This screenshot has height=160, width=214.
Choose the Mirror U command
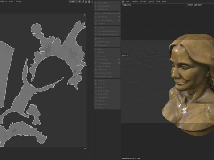click(107, 49)
